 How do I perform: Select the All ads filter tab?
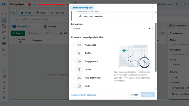[x=26, y=13]
